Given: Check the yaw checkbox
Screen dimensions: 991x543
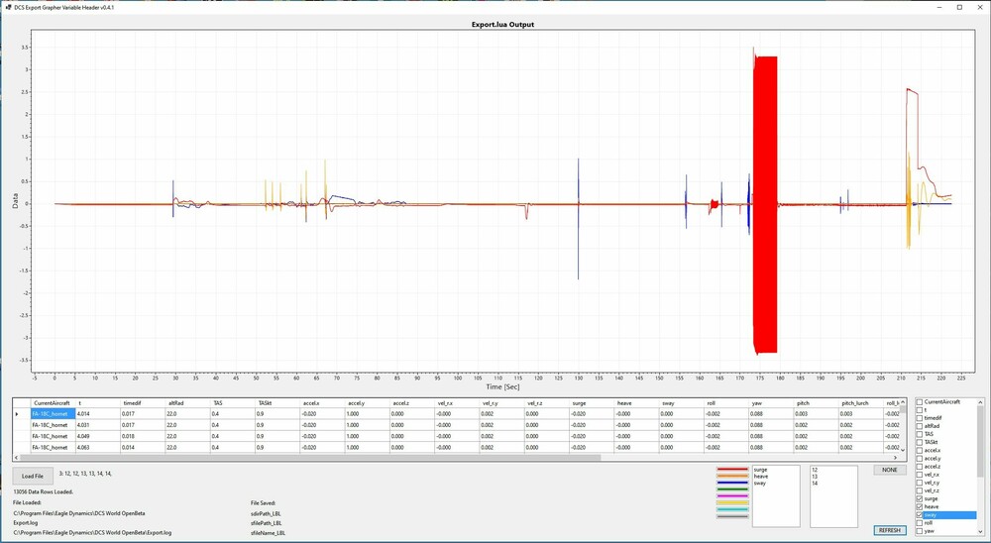Looking at the screenshot, I should 919,531.
